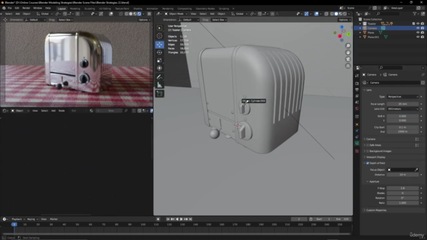Open the Window menu

[x=37, y=8]
